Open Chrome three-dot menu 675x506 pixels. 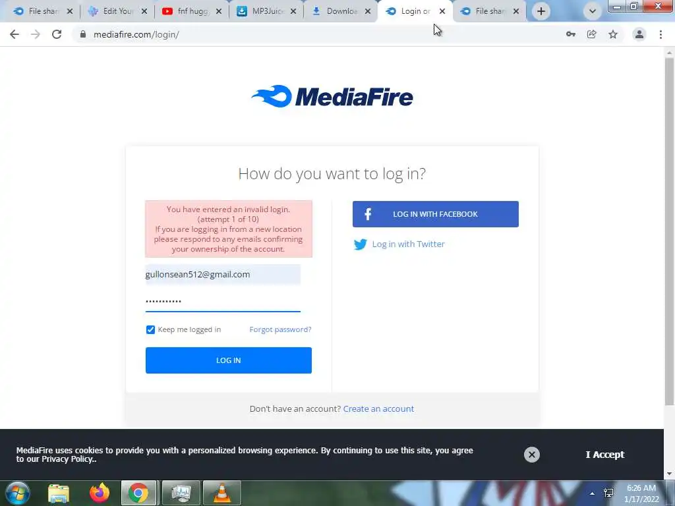660,34
